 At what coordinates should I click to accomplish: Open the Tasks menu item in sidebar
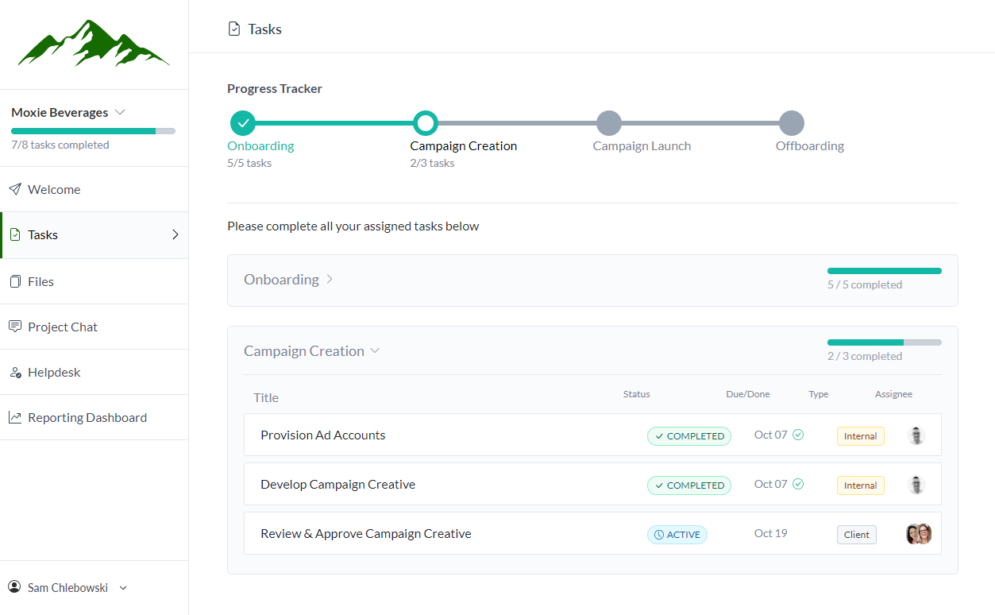pos(94,235)
